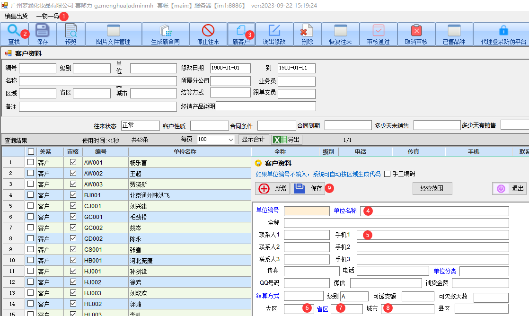Click the 停止往来 prohibition icon
This screenshot has width=529, height=316.
[x=208, y=31]
